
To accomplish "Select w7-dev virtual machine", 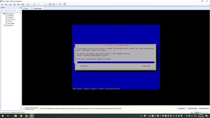I will pos(10,22).
